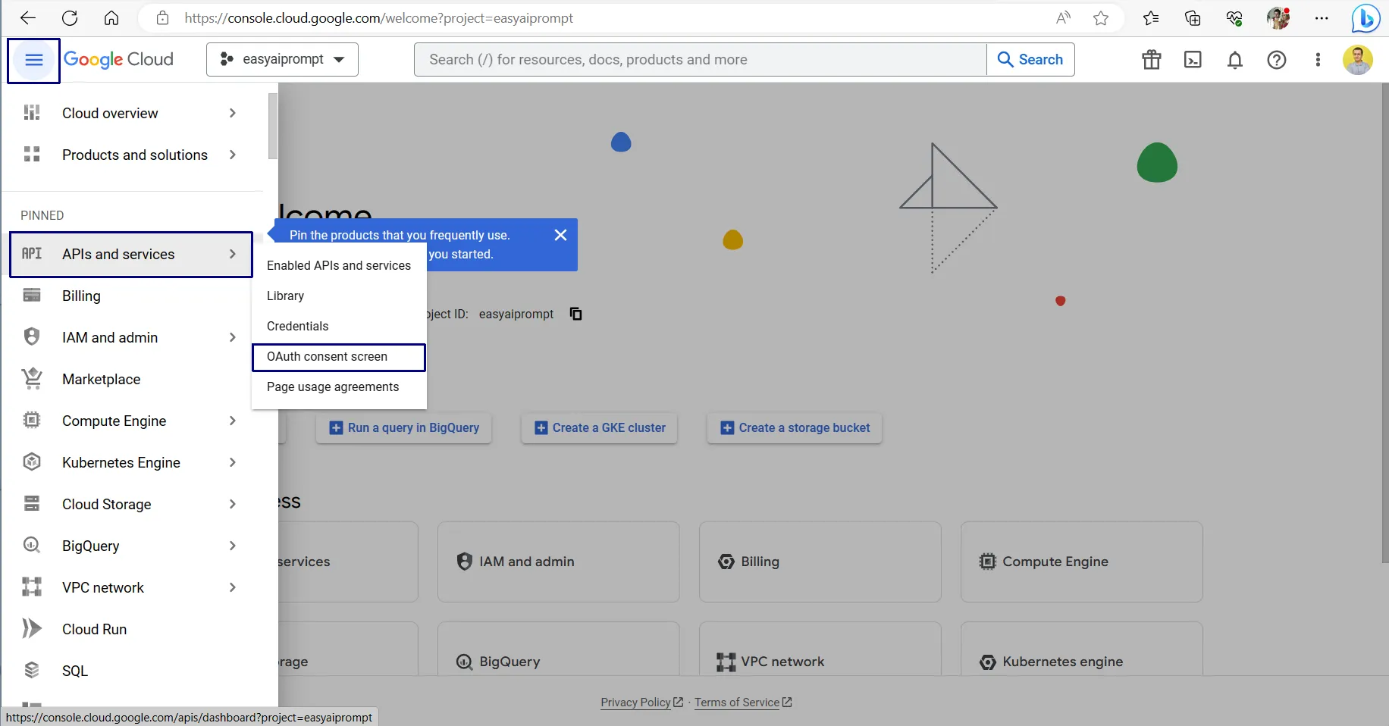The width and height of the screenshot is (1389, 726).
Task: Click easyaiprompt project ID text
Action: point(516,314)
